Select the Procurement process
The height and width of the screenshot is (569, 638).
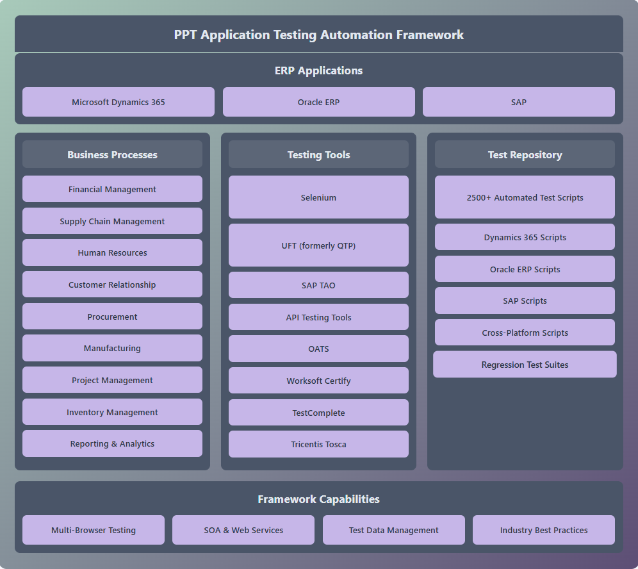pyautogui.click(x=112, y=317)
